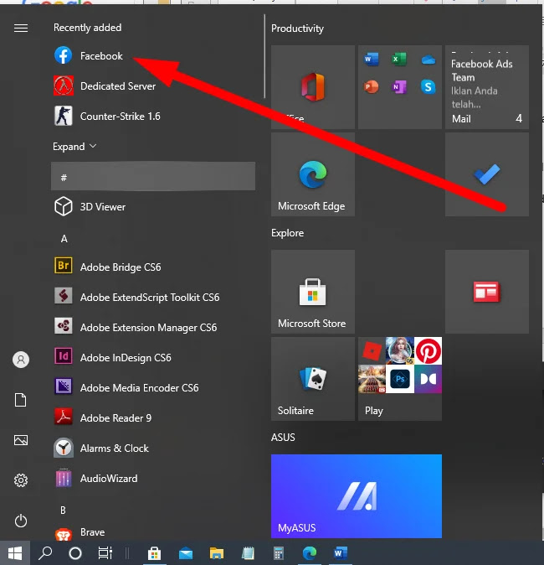The height and width of the screenshot is (565, 544).
Task: Open AudioWizard
Action: point(153,478)
